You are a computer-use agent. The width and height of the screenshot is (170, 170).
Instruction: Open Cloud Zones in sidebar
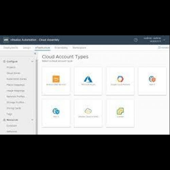click(x=13, y=73)
